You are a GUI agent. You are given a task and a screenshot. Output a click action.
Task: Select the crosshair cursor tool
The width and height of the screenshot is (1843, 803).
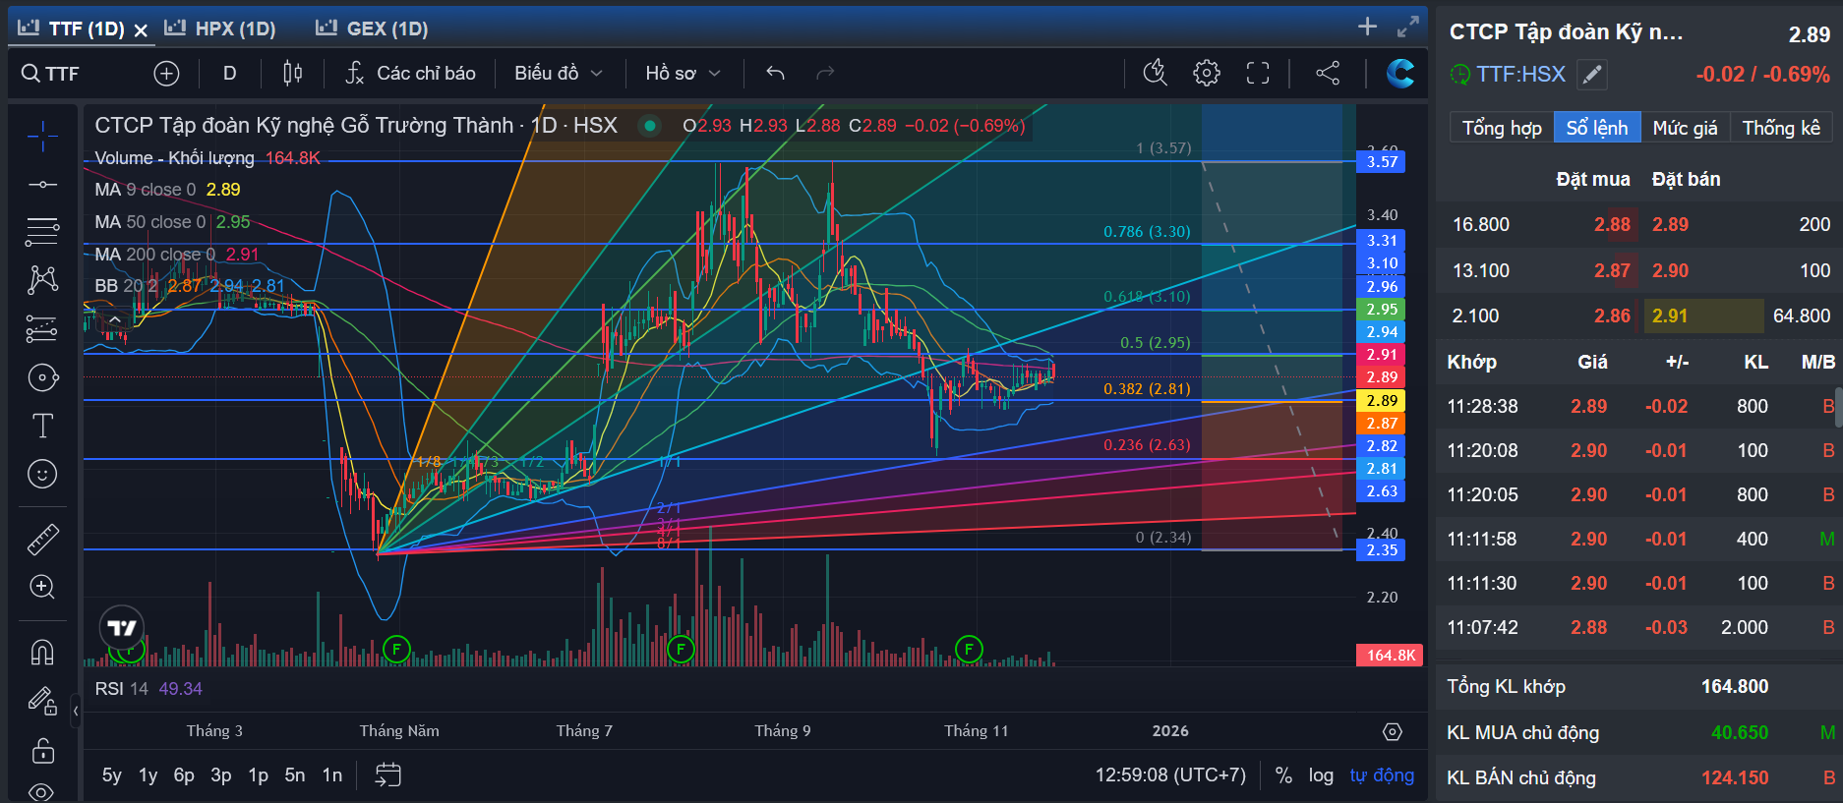click(42, 137)
